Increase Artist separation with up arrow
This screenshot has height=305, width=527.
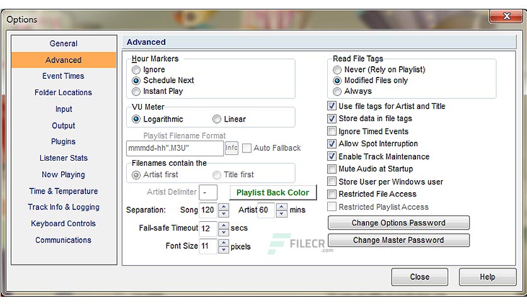(x=282, y=207)
